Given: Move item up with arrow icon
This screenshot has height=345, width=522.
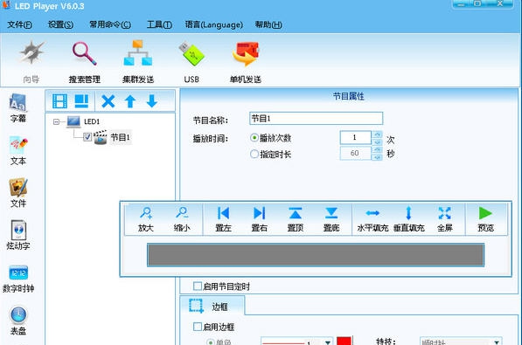Looking at the screenshot, I should 130,101.
